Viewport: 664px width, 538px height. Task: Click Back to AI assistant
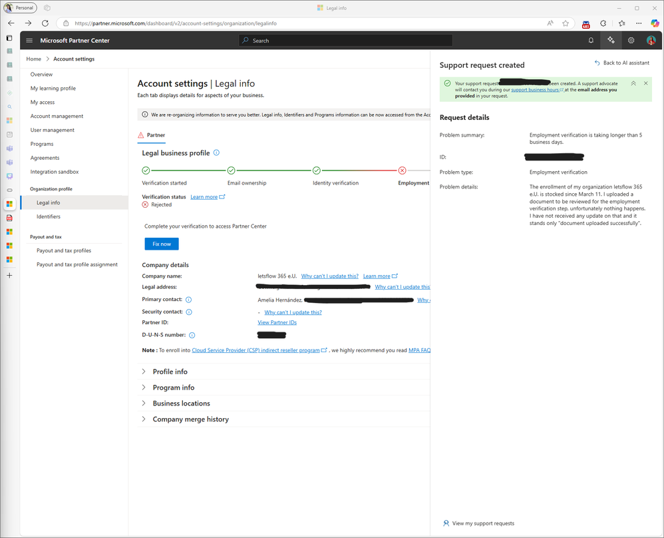[621, 63]
